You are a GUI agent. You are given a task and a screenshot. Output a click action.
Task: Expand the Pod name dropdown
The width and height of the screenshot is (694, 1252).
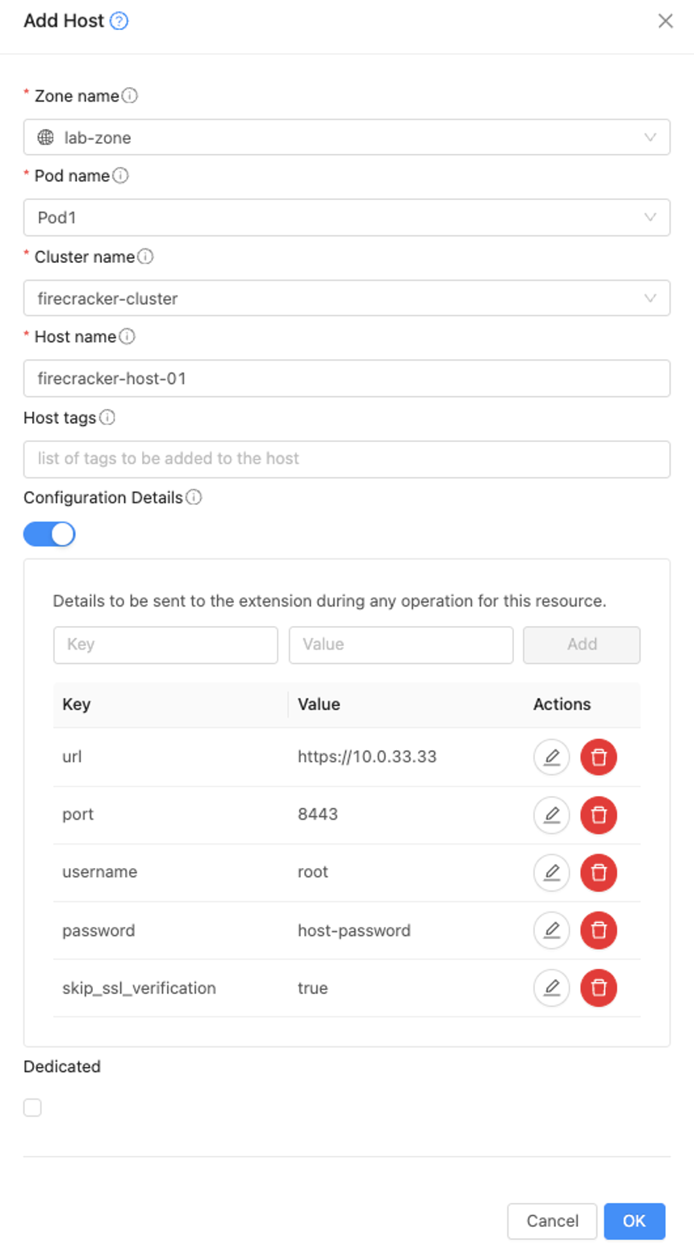tap(346, 218)
